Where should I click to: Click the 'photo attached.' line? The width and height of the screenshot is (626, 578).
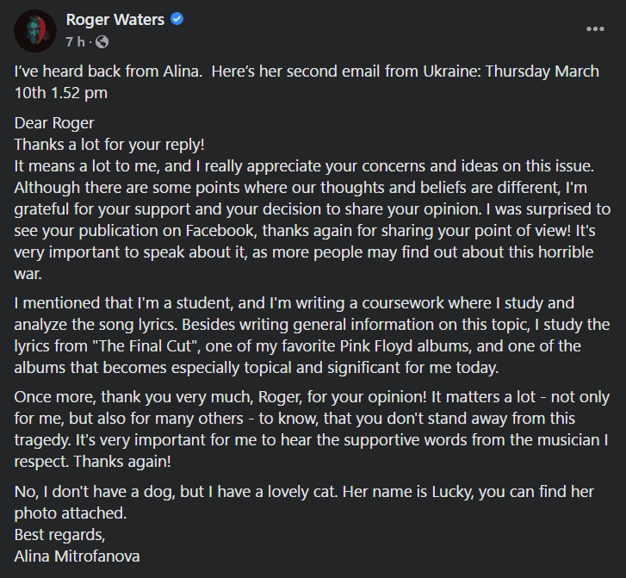coord(71,513)
